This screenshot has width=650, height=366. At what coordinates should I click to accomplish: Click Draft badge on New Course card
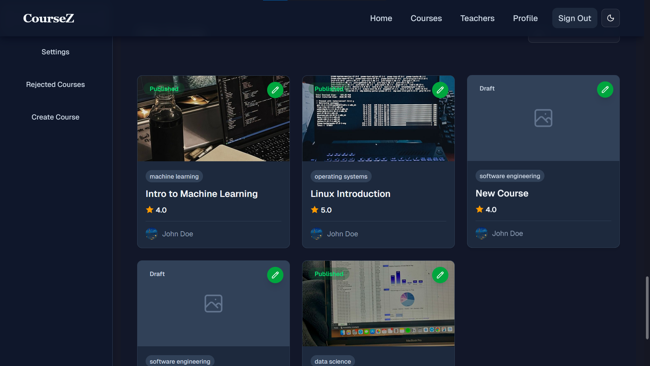pyautogui.click(x=487, y=89)
